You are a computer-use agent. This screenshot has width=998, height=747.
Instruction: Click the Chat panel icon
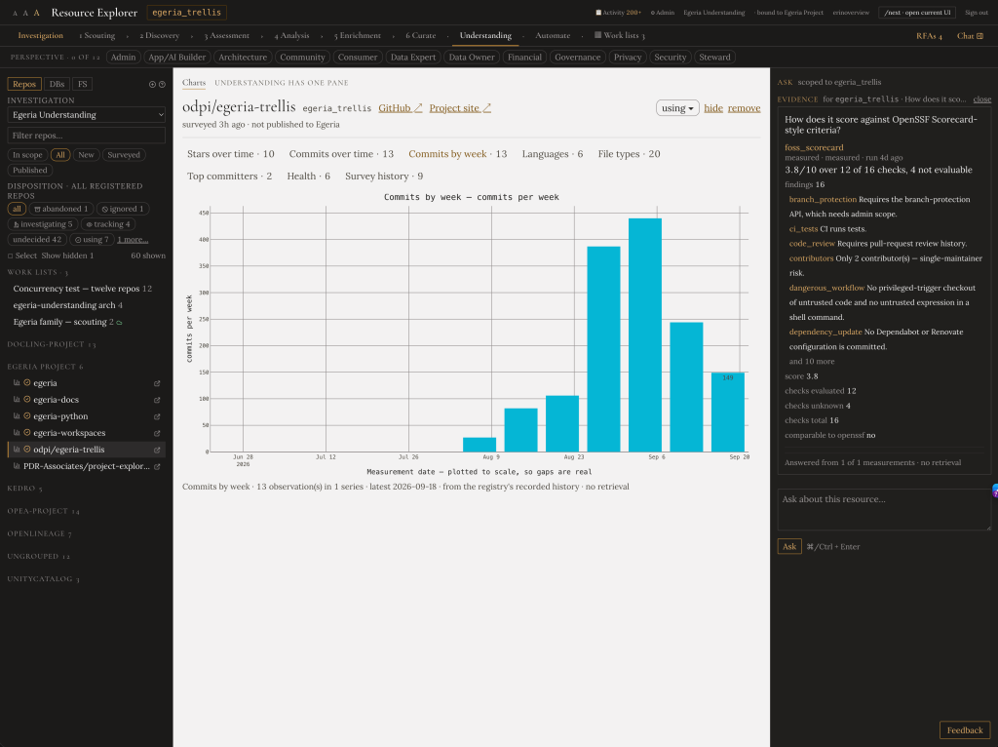[x=980, y=36]
